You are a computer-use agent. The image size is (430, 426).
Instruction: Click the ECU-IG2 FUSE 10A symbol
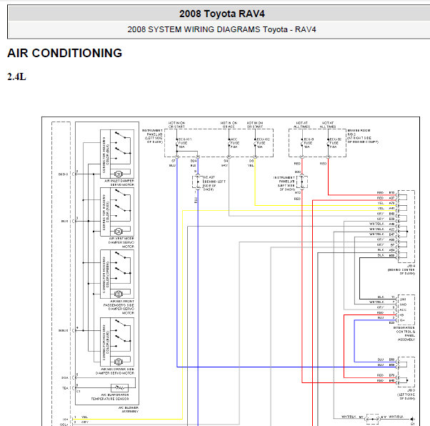coord(255,143)
